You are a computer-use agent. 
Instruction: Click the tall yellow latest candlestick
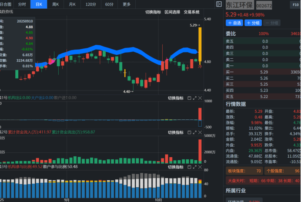point(200,44)
